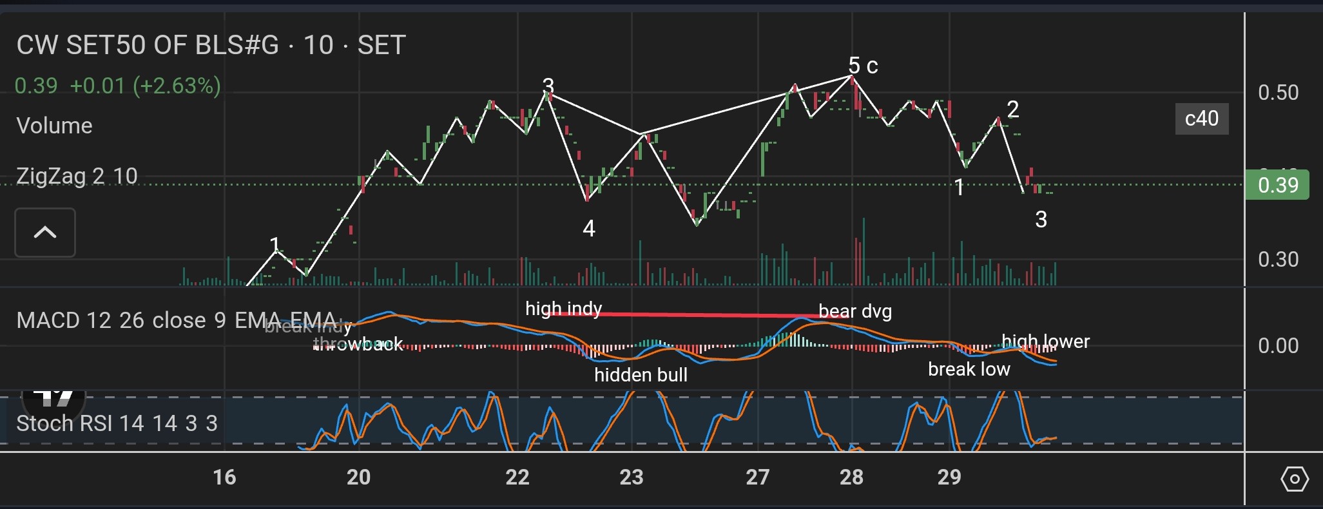
Task: Select the "high lower" text annotation
Action: [x=1045, y=341]
